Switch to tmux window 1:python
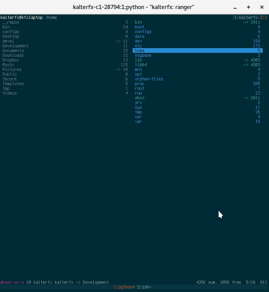This screenshot has width=269, height=292. pos(124,287)
